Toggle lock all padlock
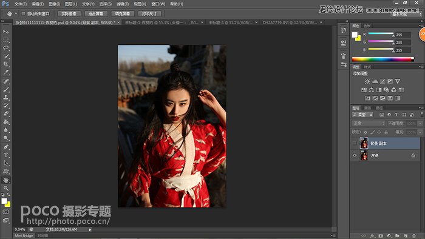425x239 pixels. point(386,132)
